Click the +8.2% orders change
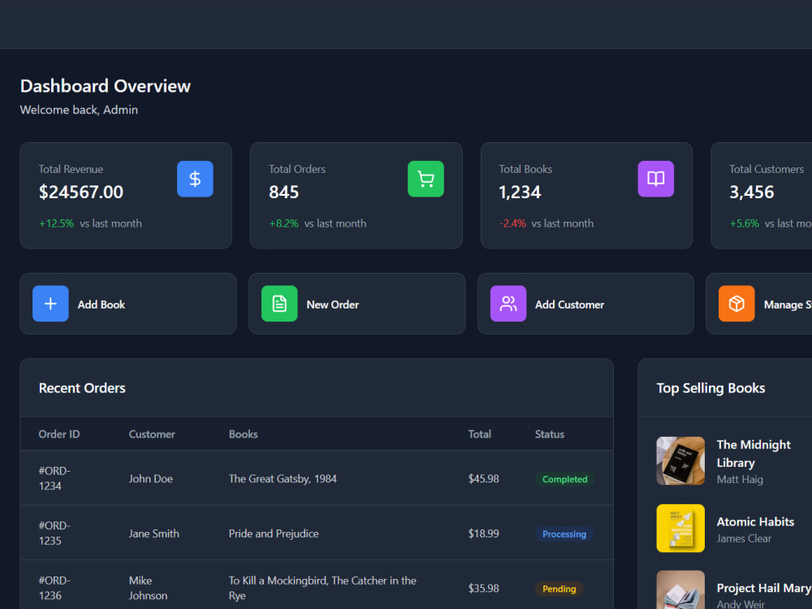 coord(283,223)
